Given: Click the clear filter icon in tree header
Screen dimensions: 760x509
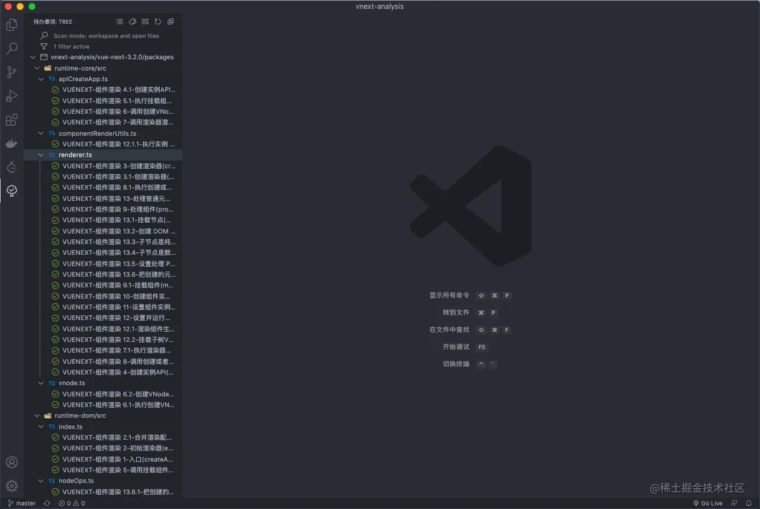Looking at the screenshot, I should coord(145,22).
